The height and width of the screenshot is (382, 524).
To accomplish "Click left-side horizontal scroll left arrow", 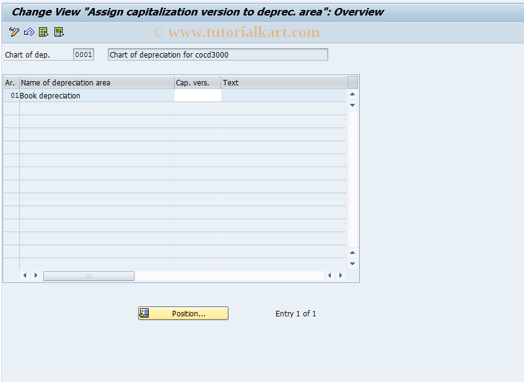I will [x=25, y=276].
